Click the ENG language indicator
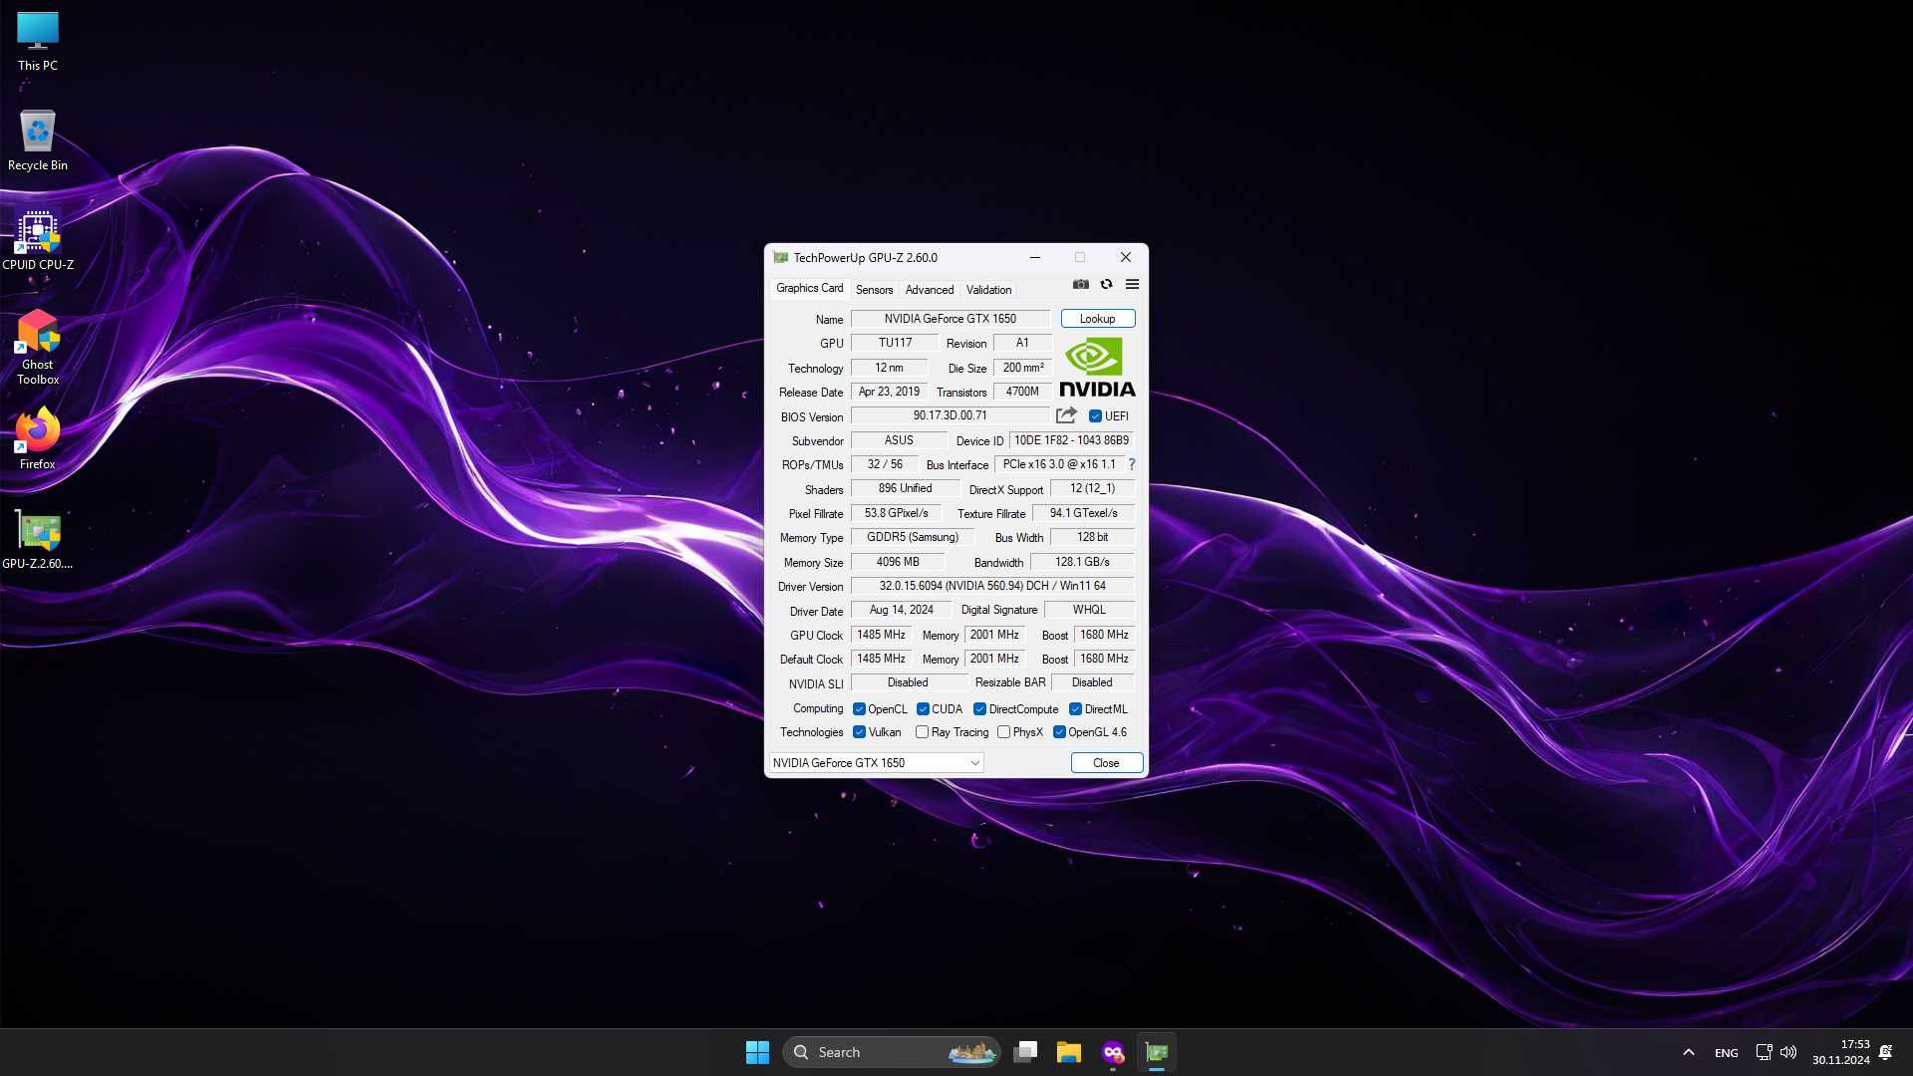This screenshot has height=1076, width=1913. 1726,1053
